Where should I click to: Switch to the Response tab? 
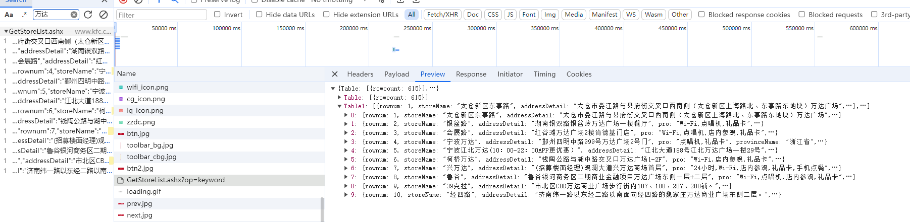(x=471, y=74)
